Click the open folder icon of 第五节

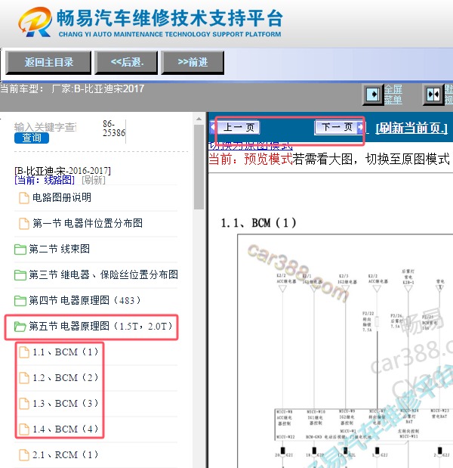(20, 327)
